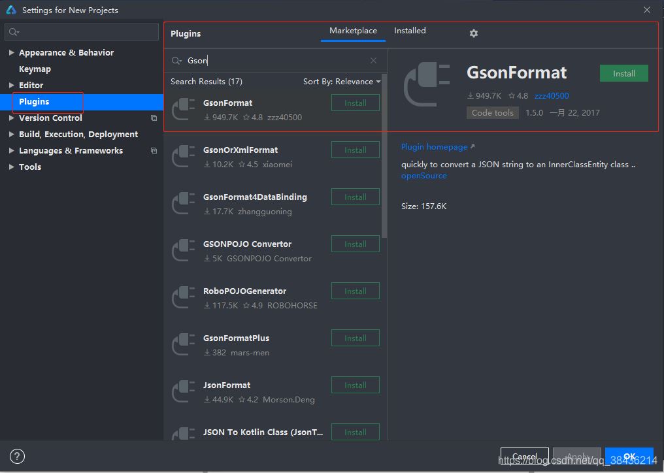Install the JSON To Kotlin Class plugin
The width and height of the screenshot is (664, 473).
[x=356, y=432]
